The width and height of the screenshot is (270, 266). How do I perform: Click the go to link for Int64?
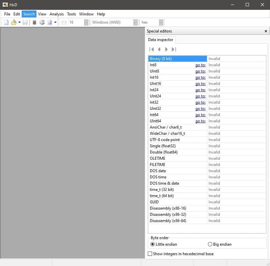(200, 115)
